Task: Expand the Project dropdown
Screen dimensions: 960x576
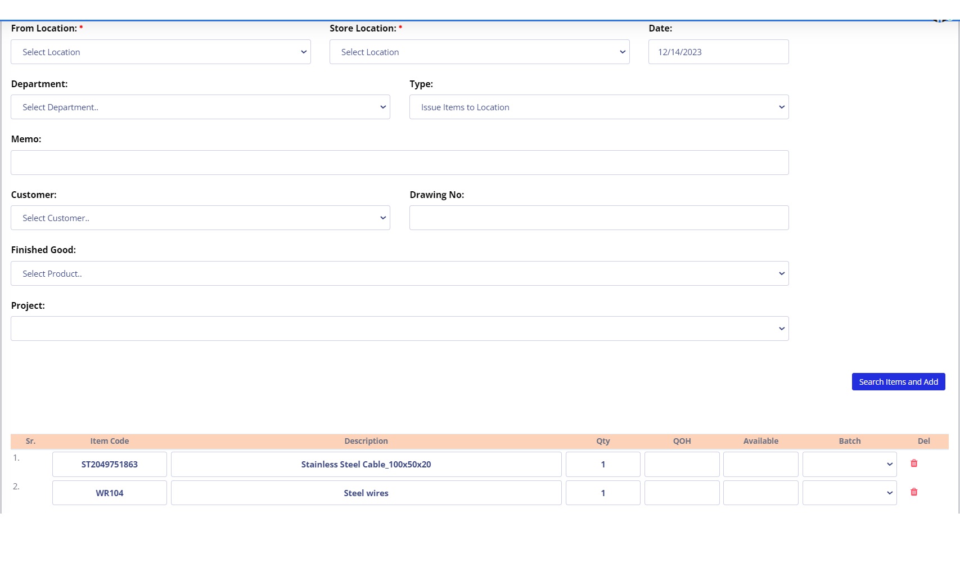Action: [x=399, y=328]
